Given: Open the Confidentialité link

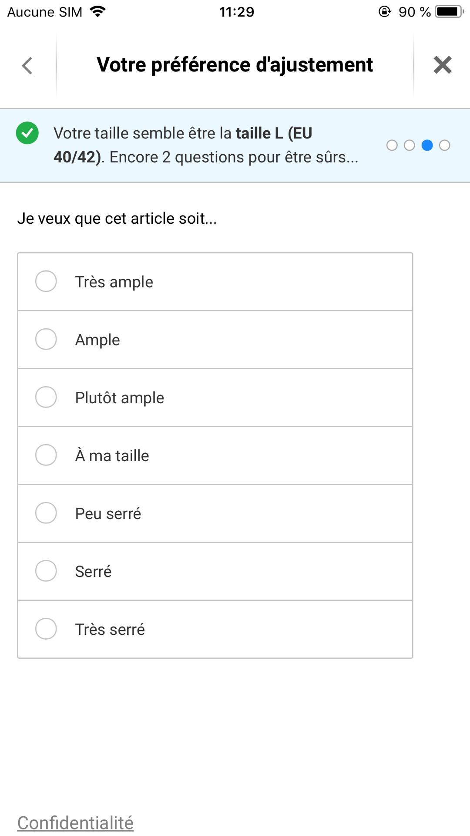Looking at the screenshot, I should 75,823.
